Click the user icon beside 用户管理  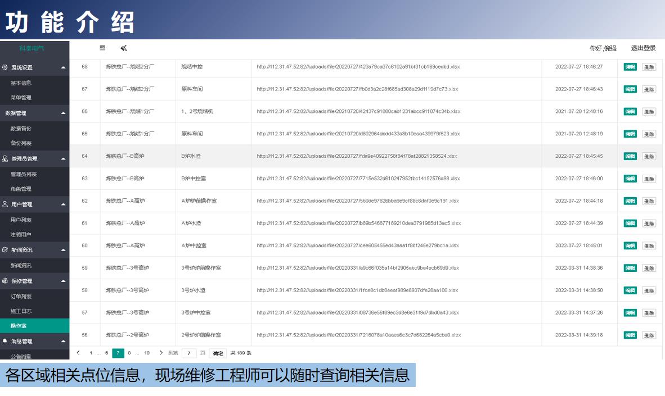tap(5, 204)
